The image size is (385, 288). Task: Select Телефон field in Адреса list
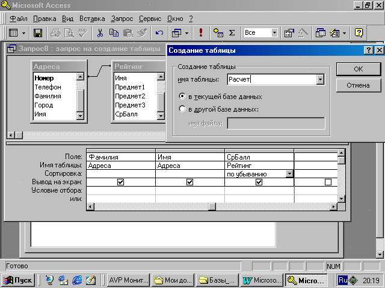click(55, 87)
